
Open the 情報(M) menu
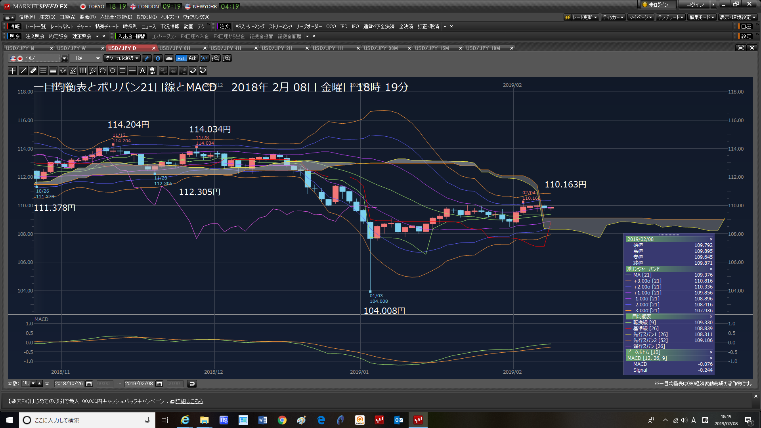point(27,17)
